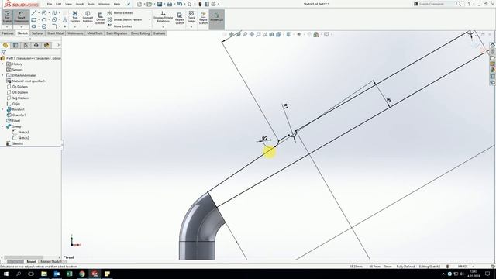This screenshot has width=496, height=279.
Task: Click the Repair Sketch tool
Action: point(180,19)
